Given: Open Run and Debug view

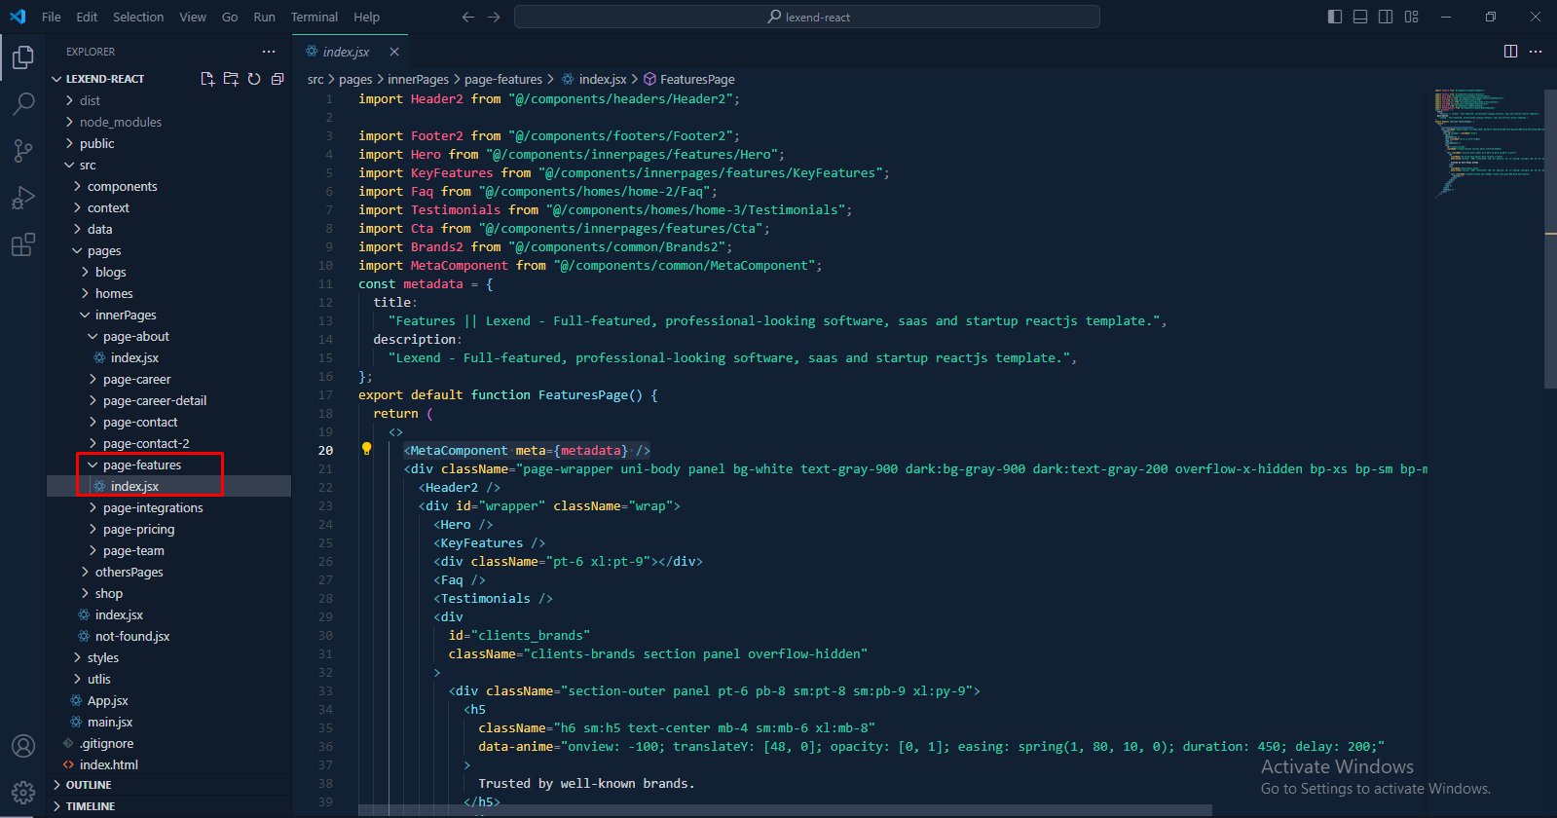Looking at the screenshot, I should (23, 198).
